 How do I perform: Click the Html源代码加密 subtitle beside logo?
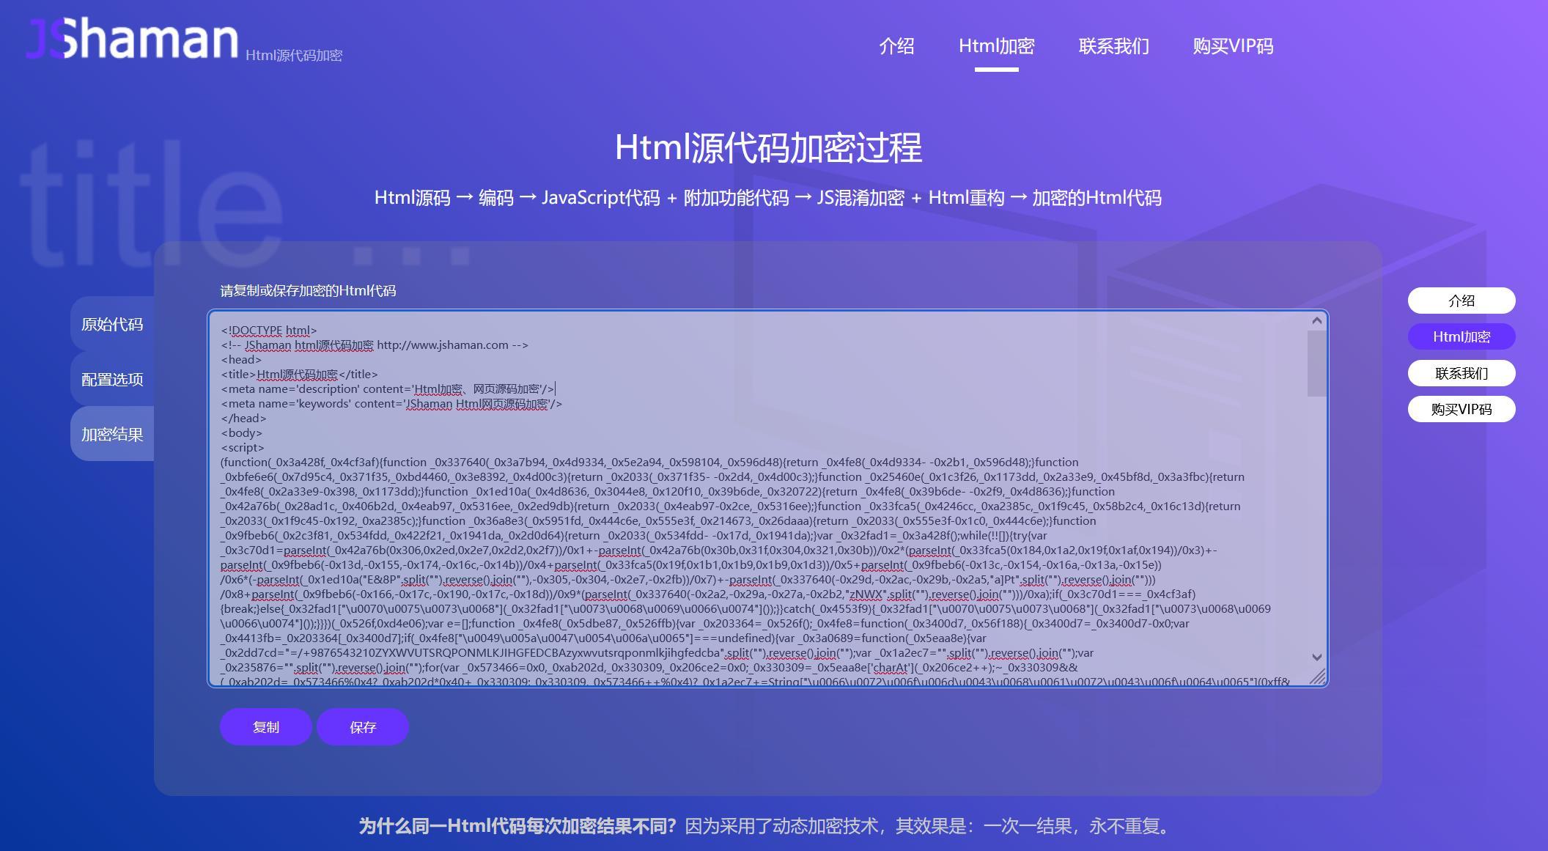[294, 55]
